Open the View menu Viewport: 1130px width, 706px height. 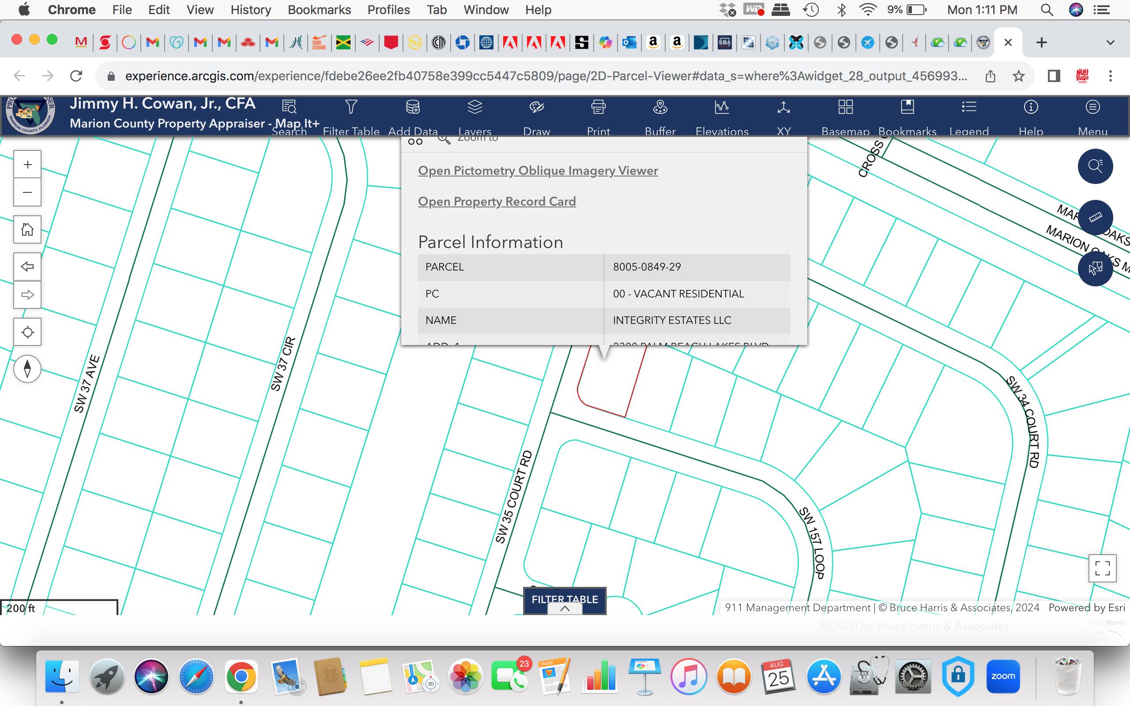pos(200,10)
